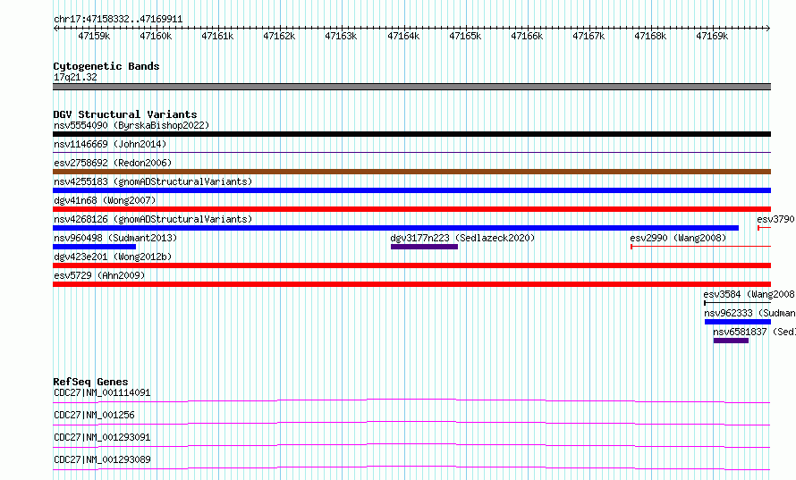The height and width of the screenshot is (480, 796).
Task: Open the CDC27|NM_001256 transcript label
Action: point(95,415)
